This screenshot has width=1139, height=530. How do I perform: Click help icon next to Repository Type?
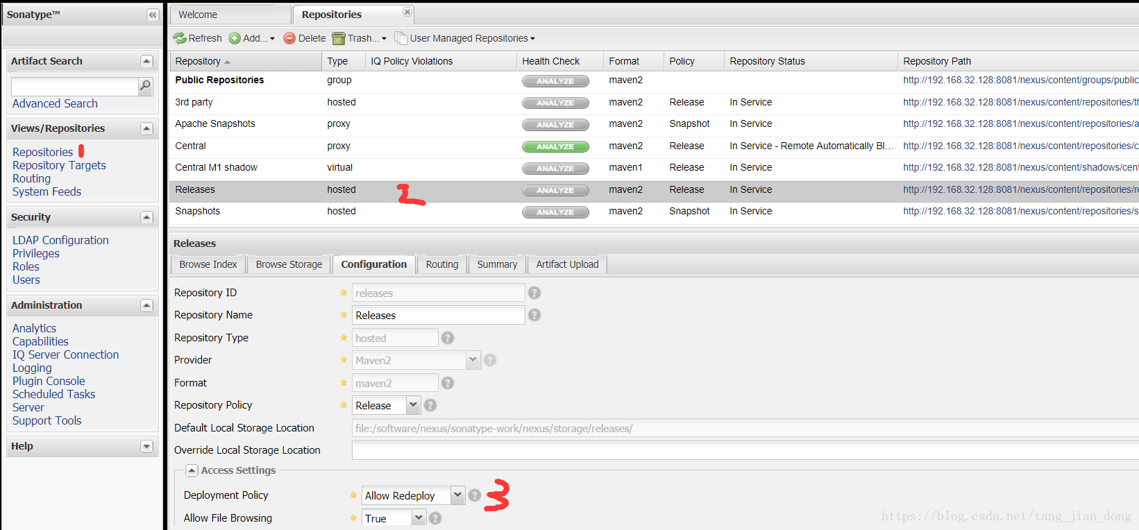[448, 338]
